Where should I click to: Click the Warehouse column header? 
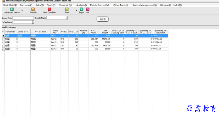(10, 32)
